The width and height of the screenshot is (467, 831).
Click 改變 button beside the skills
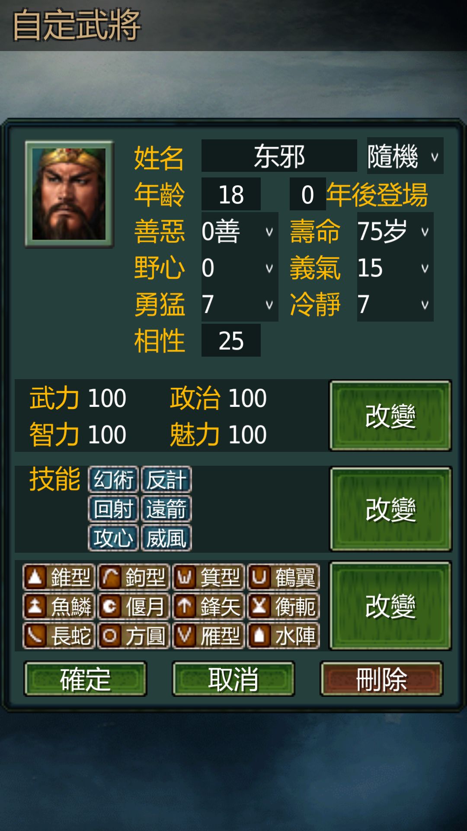coord(390,509)
